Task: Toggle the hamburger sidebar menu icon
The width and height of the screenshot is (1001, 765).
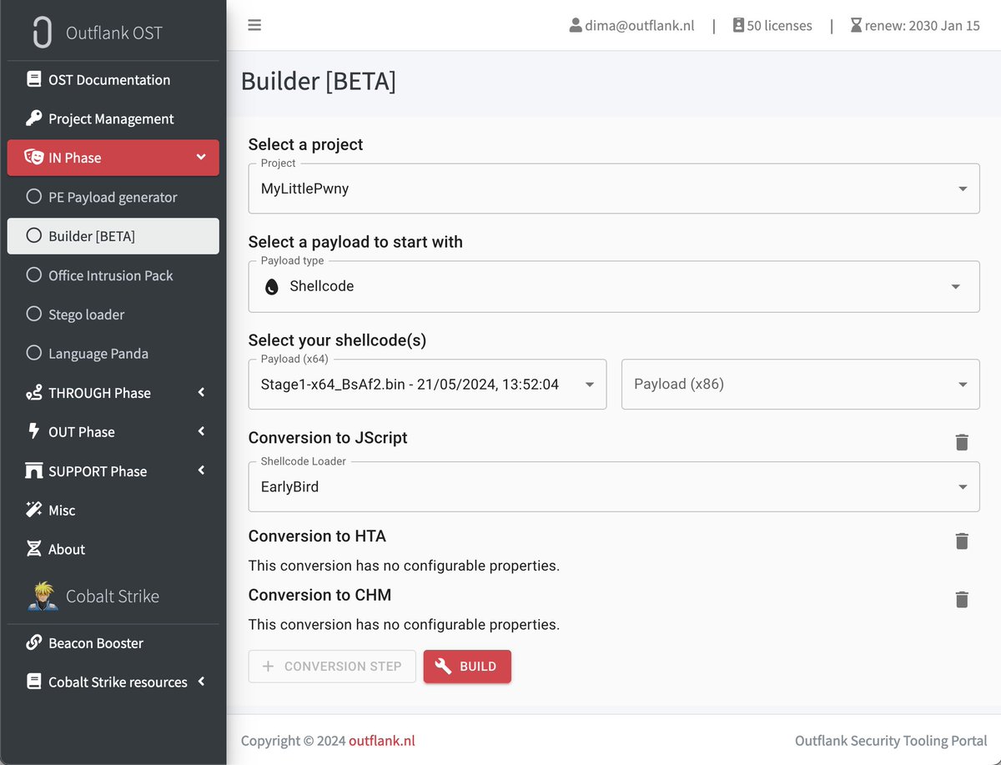Action: click(255, 25)
